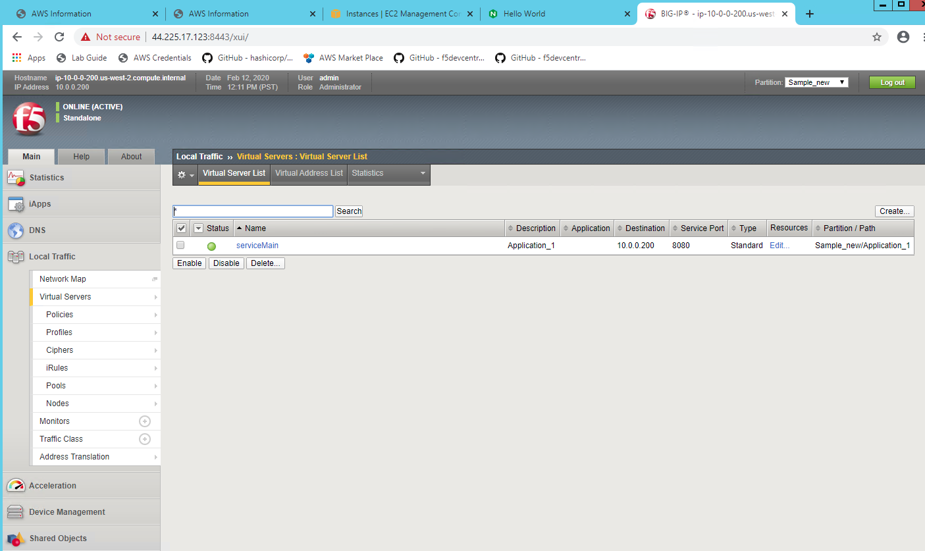
Task: Select the Virtual Server List tab
Action: point(234,173)
